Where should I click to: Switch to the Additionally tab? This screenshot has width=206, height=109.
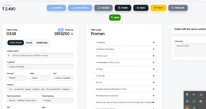point(42,43)
